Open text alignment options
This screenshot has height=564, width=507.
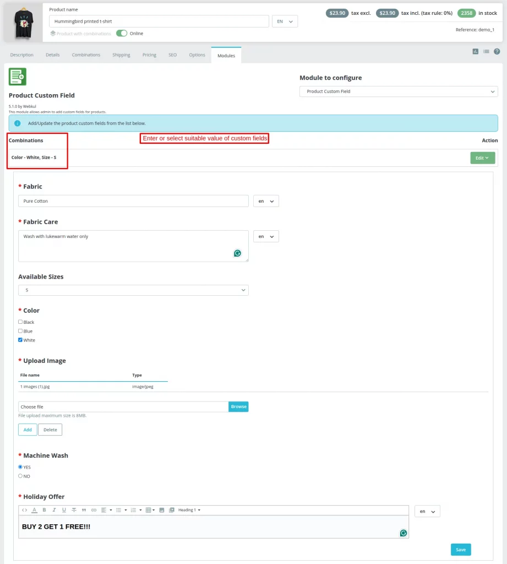[x=106, y=509]
